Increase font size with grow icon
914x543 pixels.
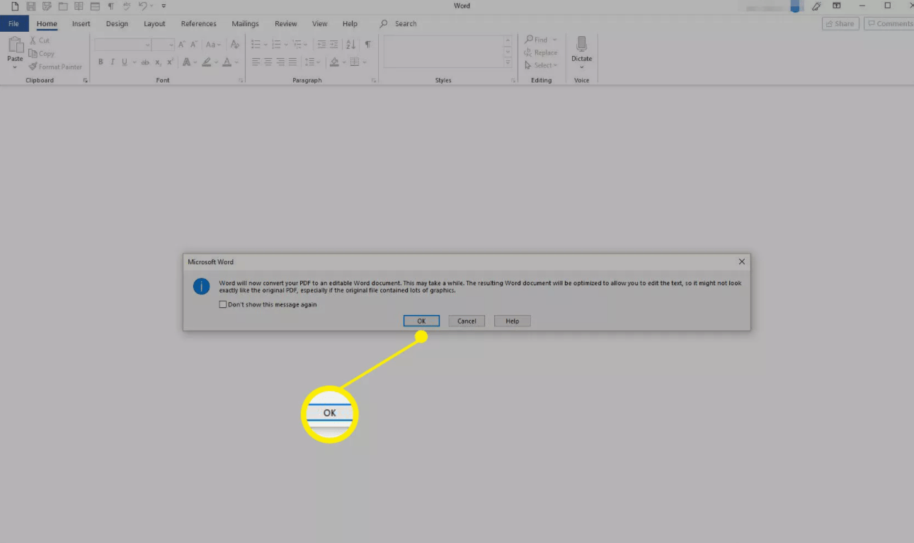(x=183, y=45)
